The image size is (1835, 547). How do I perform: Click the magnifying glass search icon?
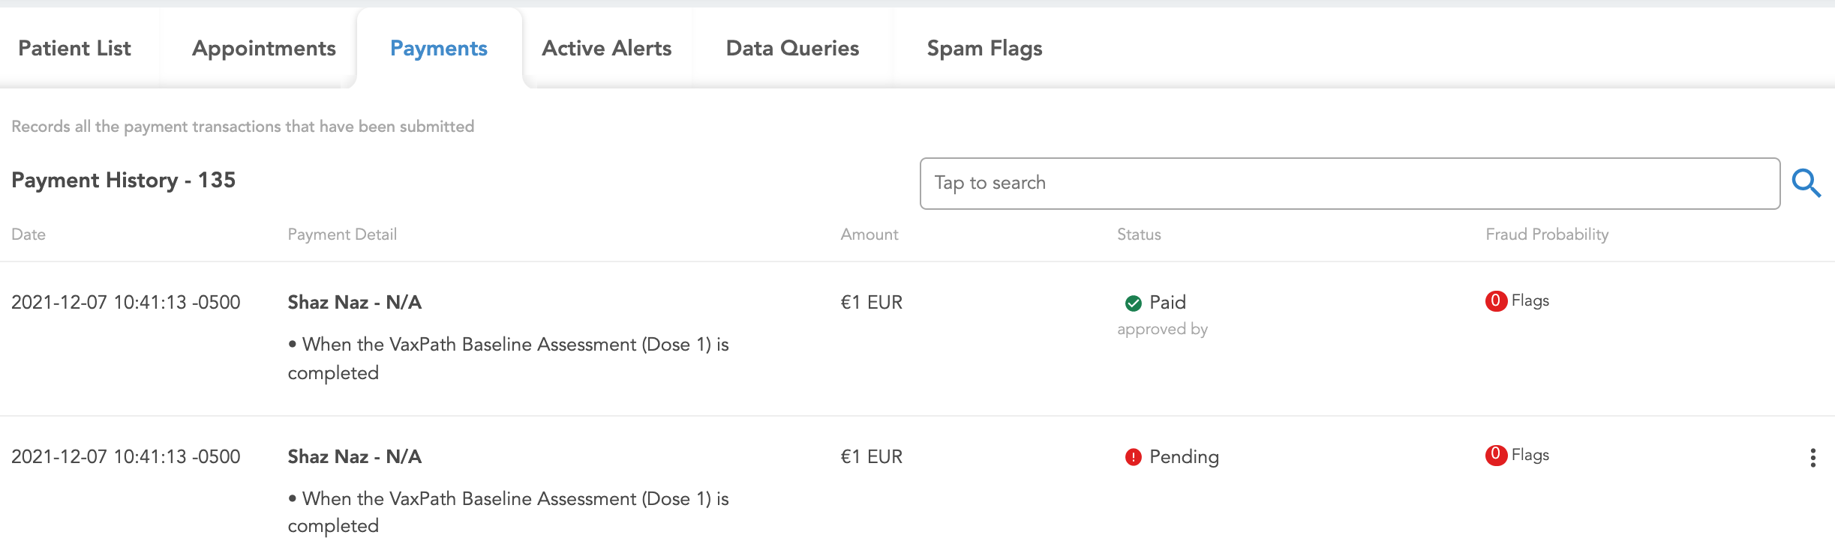1806,183
